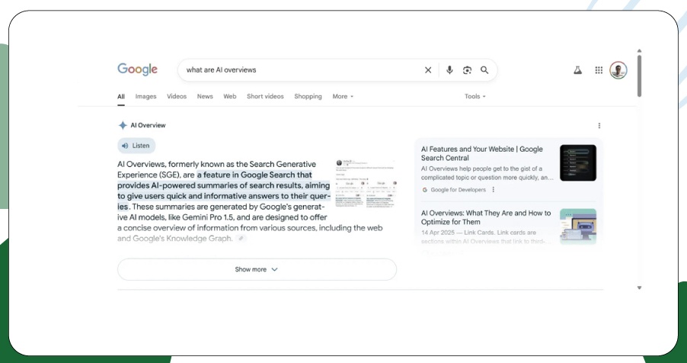This screenshot has width=687, height=363.
Task: Switch to the Videos tab
Action: pyautogui.click(x=177, y=97)
